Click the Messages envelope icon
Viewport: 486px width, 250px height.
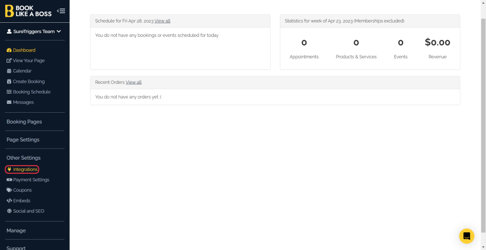pos(9,102)
